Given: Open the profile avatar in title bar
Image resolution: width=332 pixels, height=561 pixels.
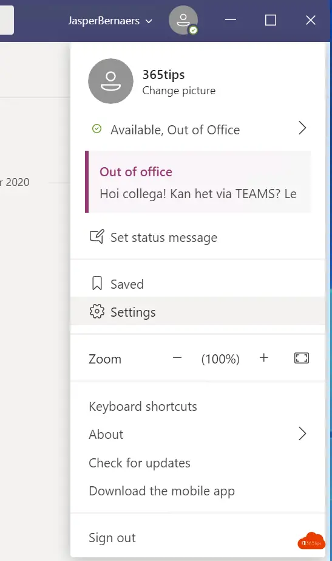Looking at the screenshot, I should click(x=183, y=20).
